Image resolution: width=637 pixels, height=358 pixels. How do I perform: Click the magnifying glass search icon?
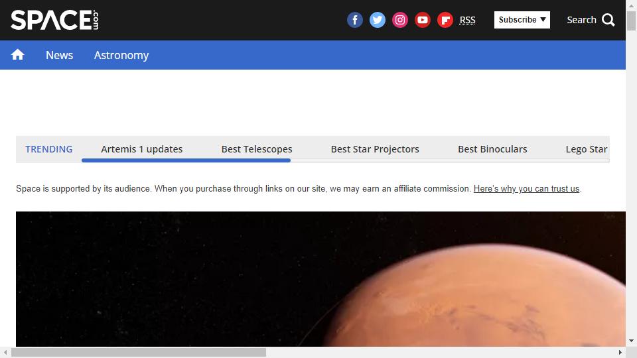coord(608,20)
